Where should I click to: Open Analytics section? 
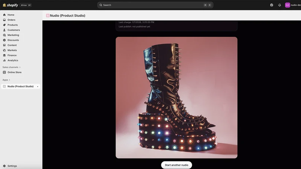(13, 60)
